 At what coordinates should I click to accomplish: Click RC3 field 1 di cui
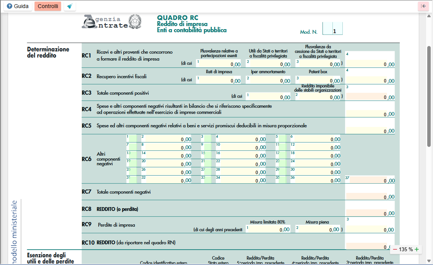click(x=268, y=97)
